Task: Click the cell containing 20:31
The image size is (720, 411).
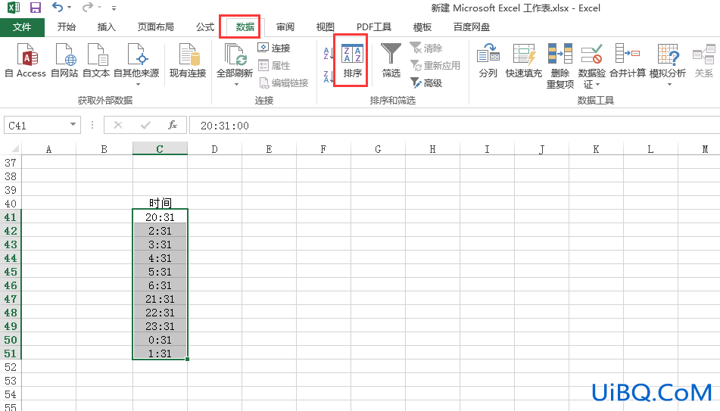Action: (x=160, y=216)
